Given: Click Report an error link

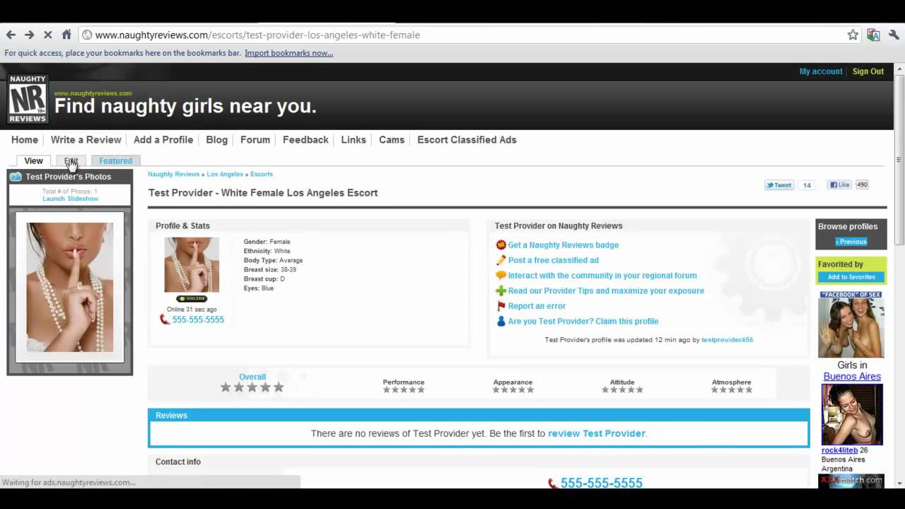Looking at the screenshot, I should pos(537,306).
